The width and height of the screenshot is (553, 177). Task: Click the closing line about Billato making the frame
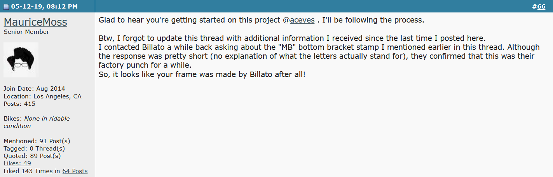click(x=202, y=74)
